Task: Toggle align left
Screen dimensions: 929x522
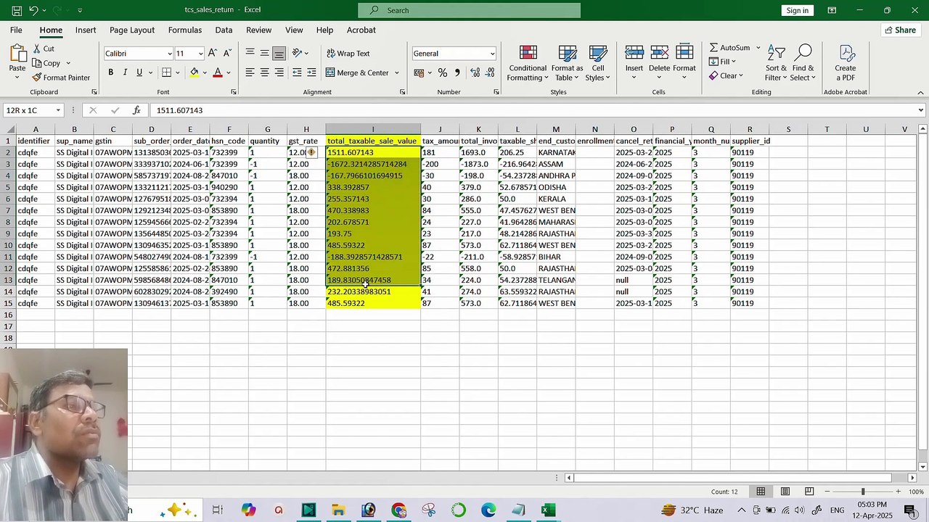Action: tap(250, 72)
